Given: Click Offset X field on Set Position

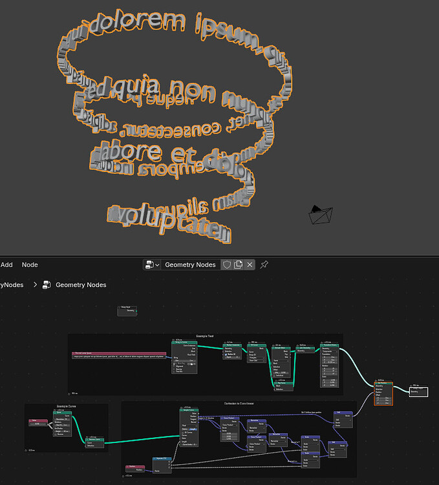Looking at the screenshot, I should (383, 398).
